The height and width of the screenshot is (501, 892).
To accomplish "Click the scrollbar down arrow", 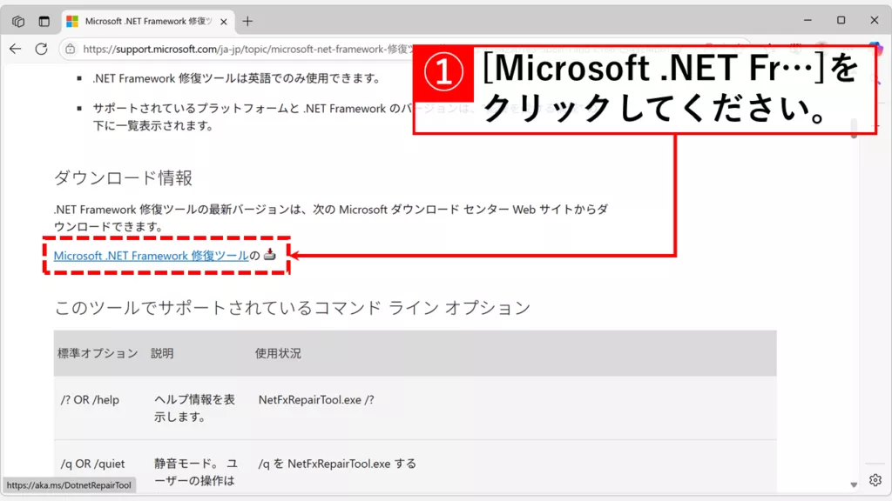I will click(x=854, y=484).
